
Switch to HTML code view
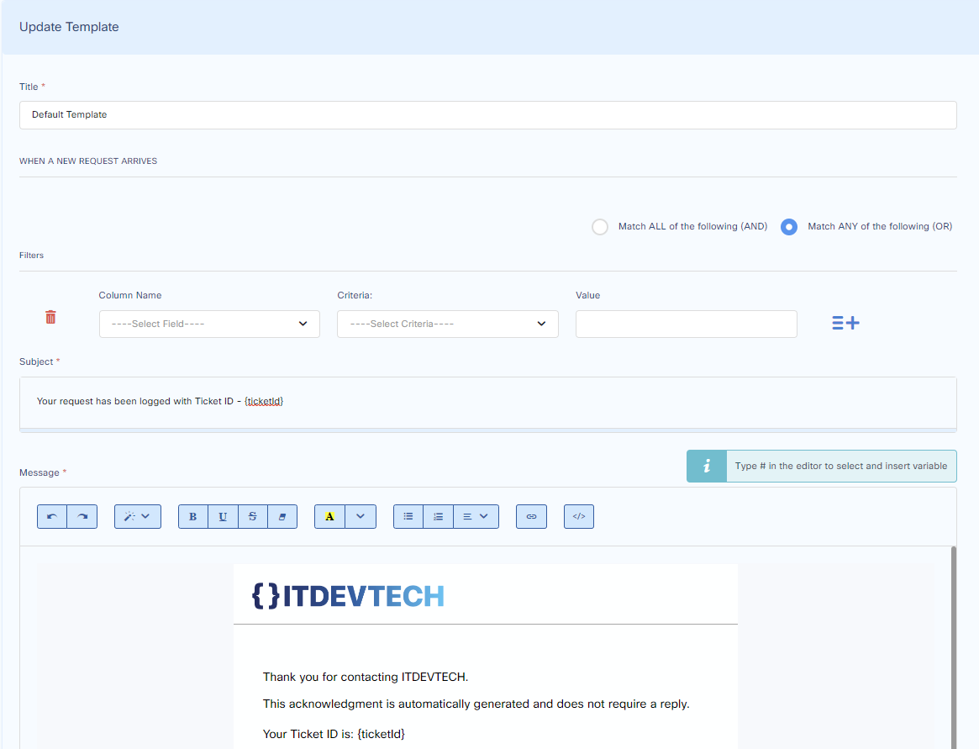tap(579, 516)
